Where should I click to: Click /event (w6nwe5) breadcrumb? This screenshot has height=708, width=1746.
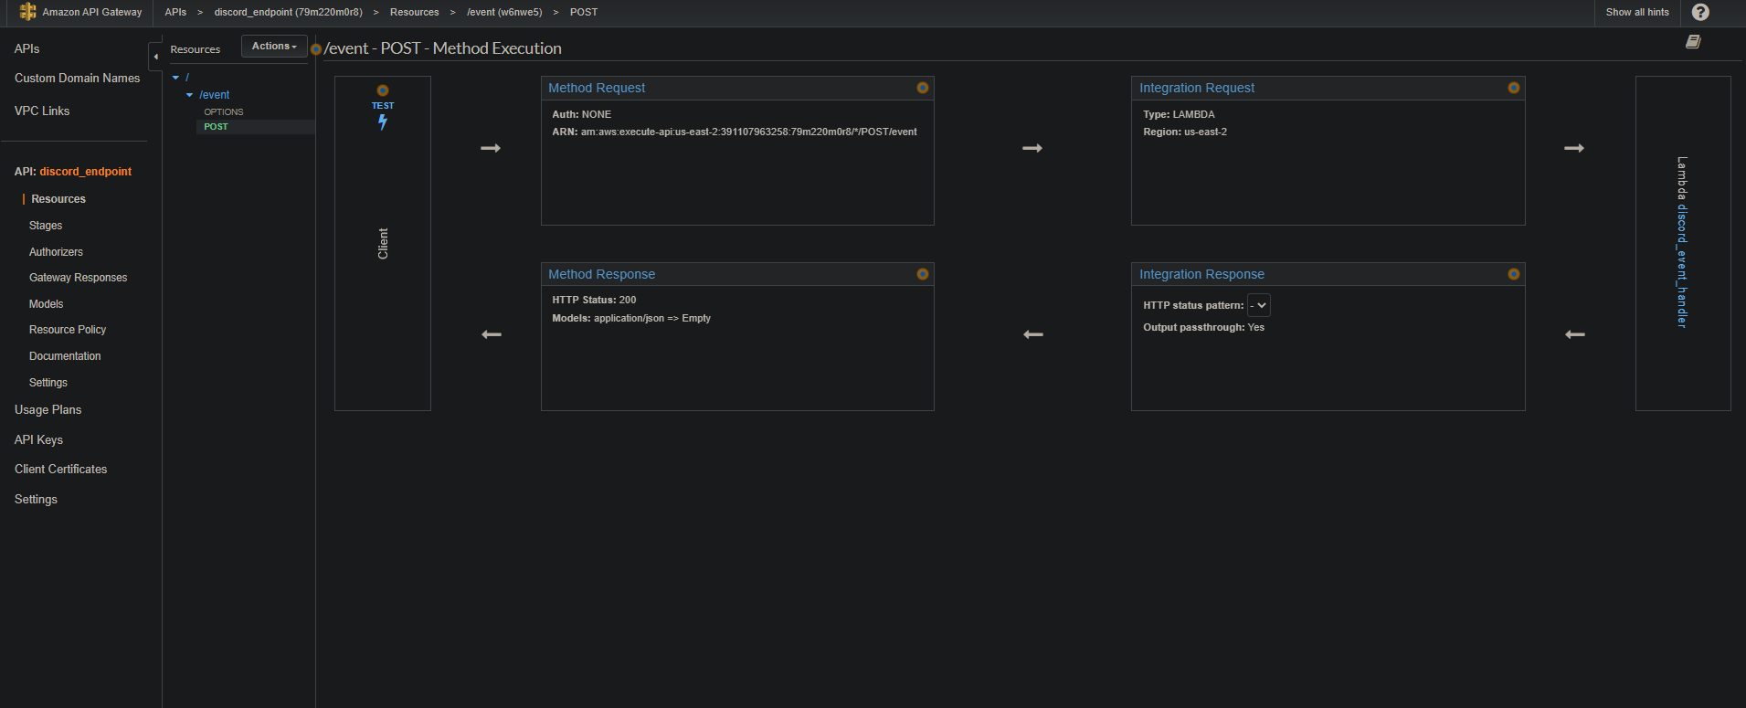click(x=504, y=12)
